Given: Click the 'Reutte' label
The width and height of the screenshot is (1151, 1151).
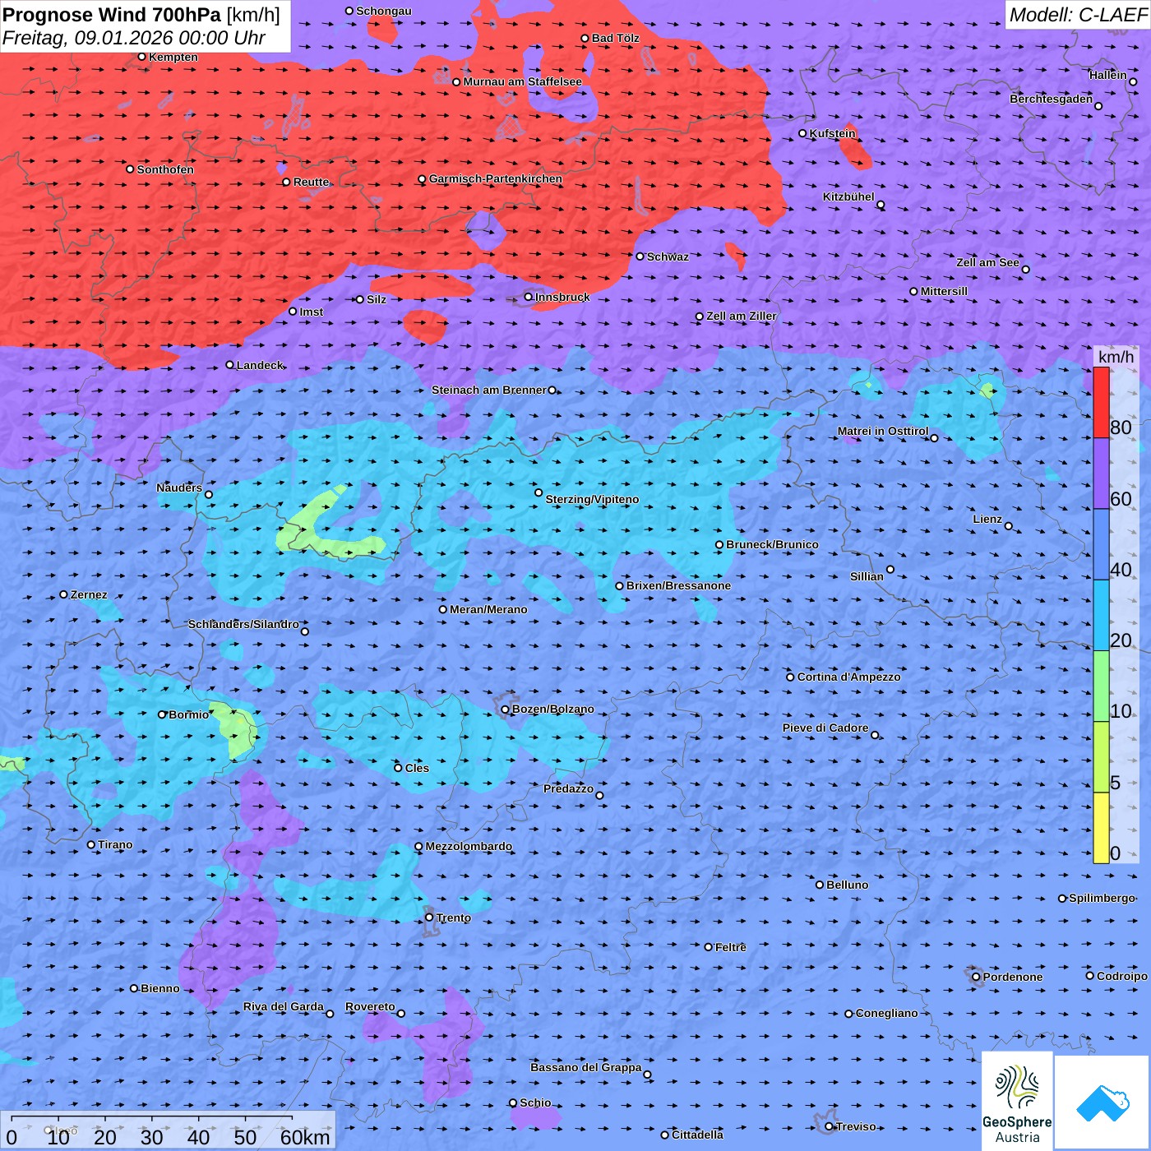Looking at the screenshot, I should (311, 182).
